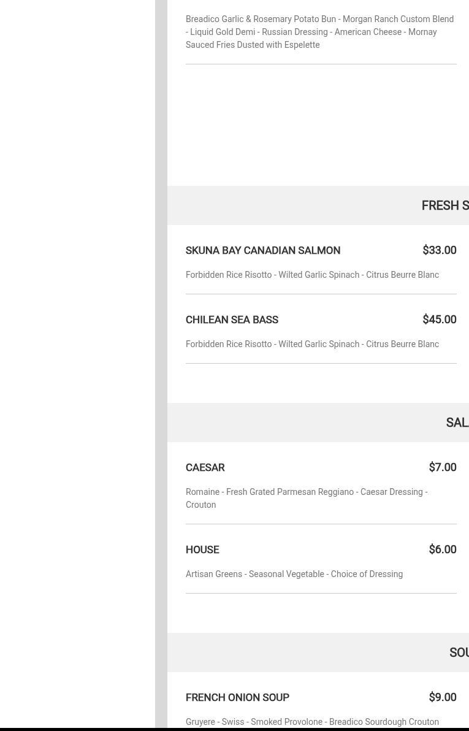Viewport: 469px width, 731px height.
Task: Click the Romaine and Parmesan Caesar description
Action: click(x=306, y=498)
